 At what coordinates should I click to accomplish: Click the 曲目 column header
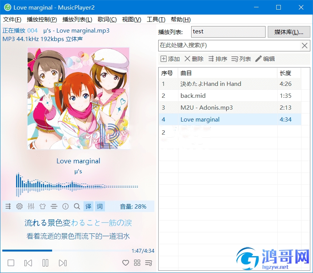coord(228,73)
